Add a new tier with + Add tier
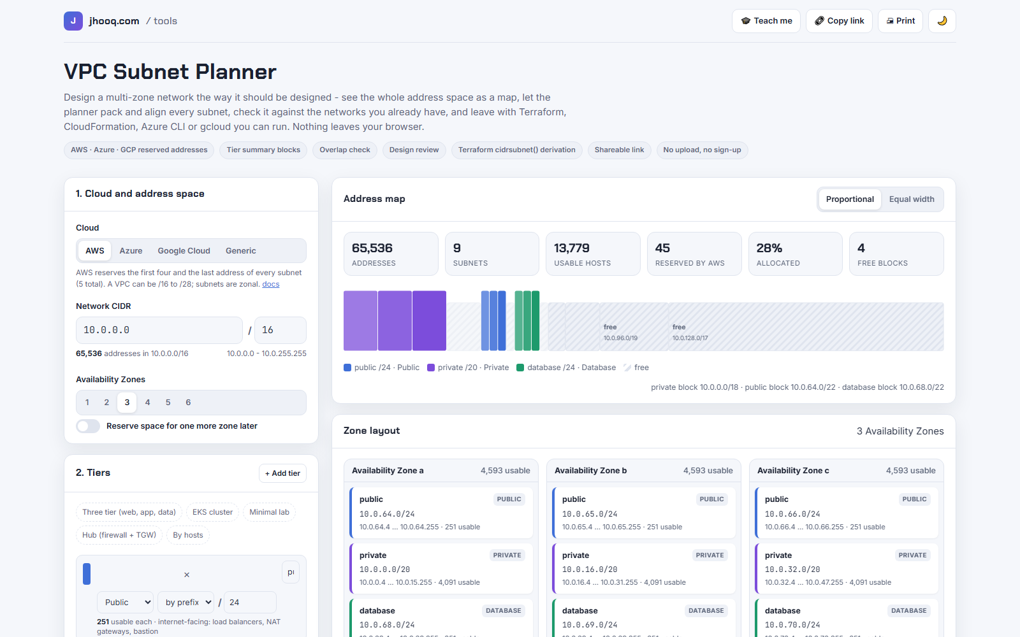1020x637 pixels. tap(282, 473)
